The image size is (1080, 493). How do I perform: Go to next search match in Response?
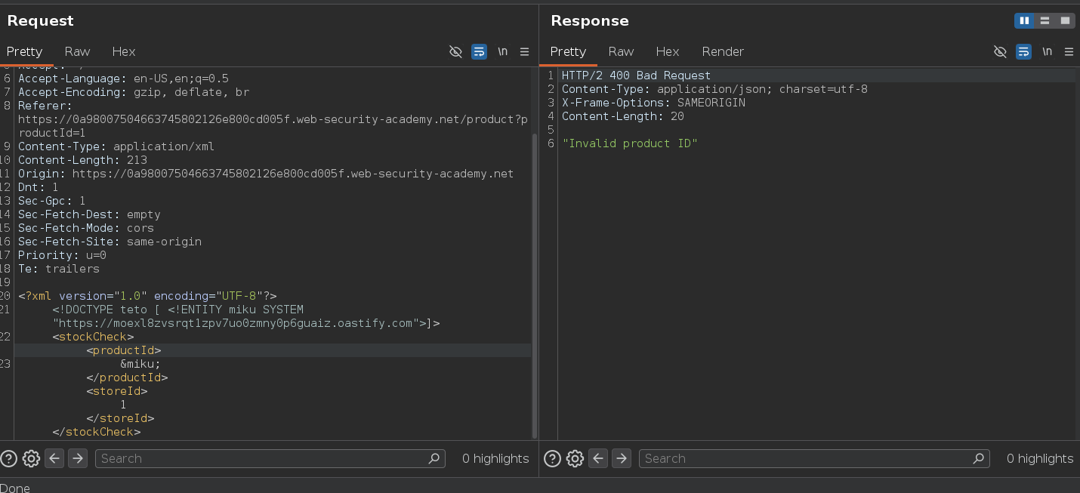click(x=622, y=458)
